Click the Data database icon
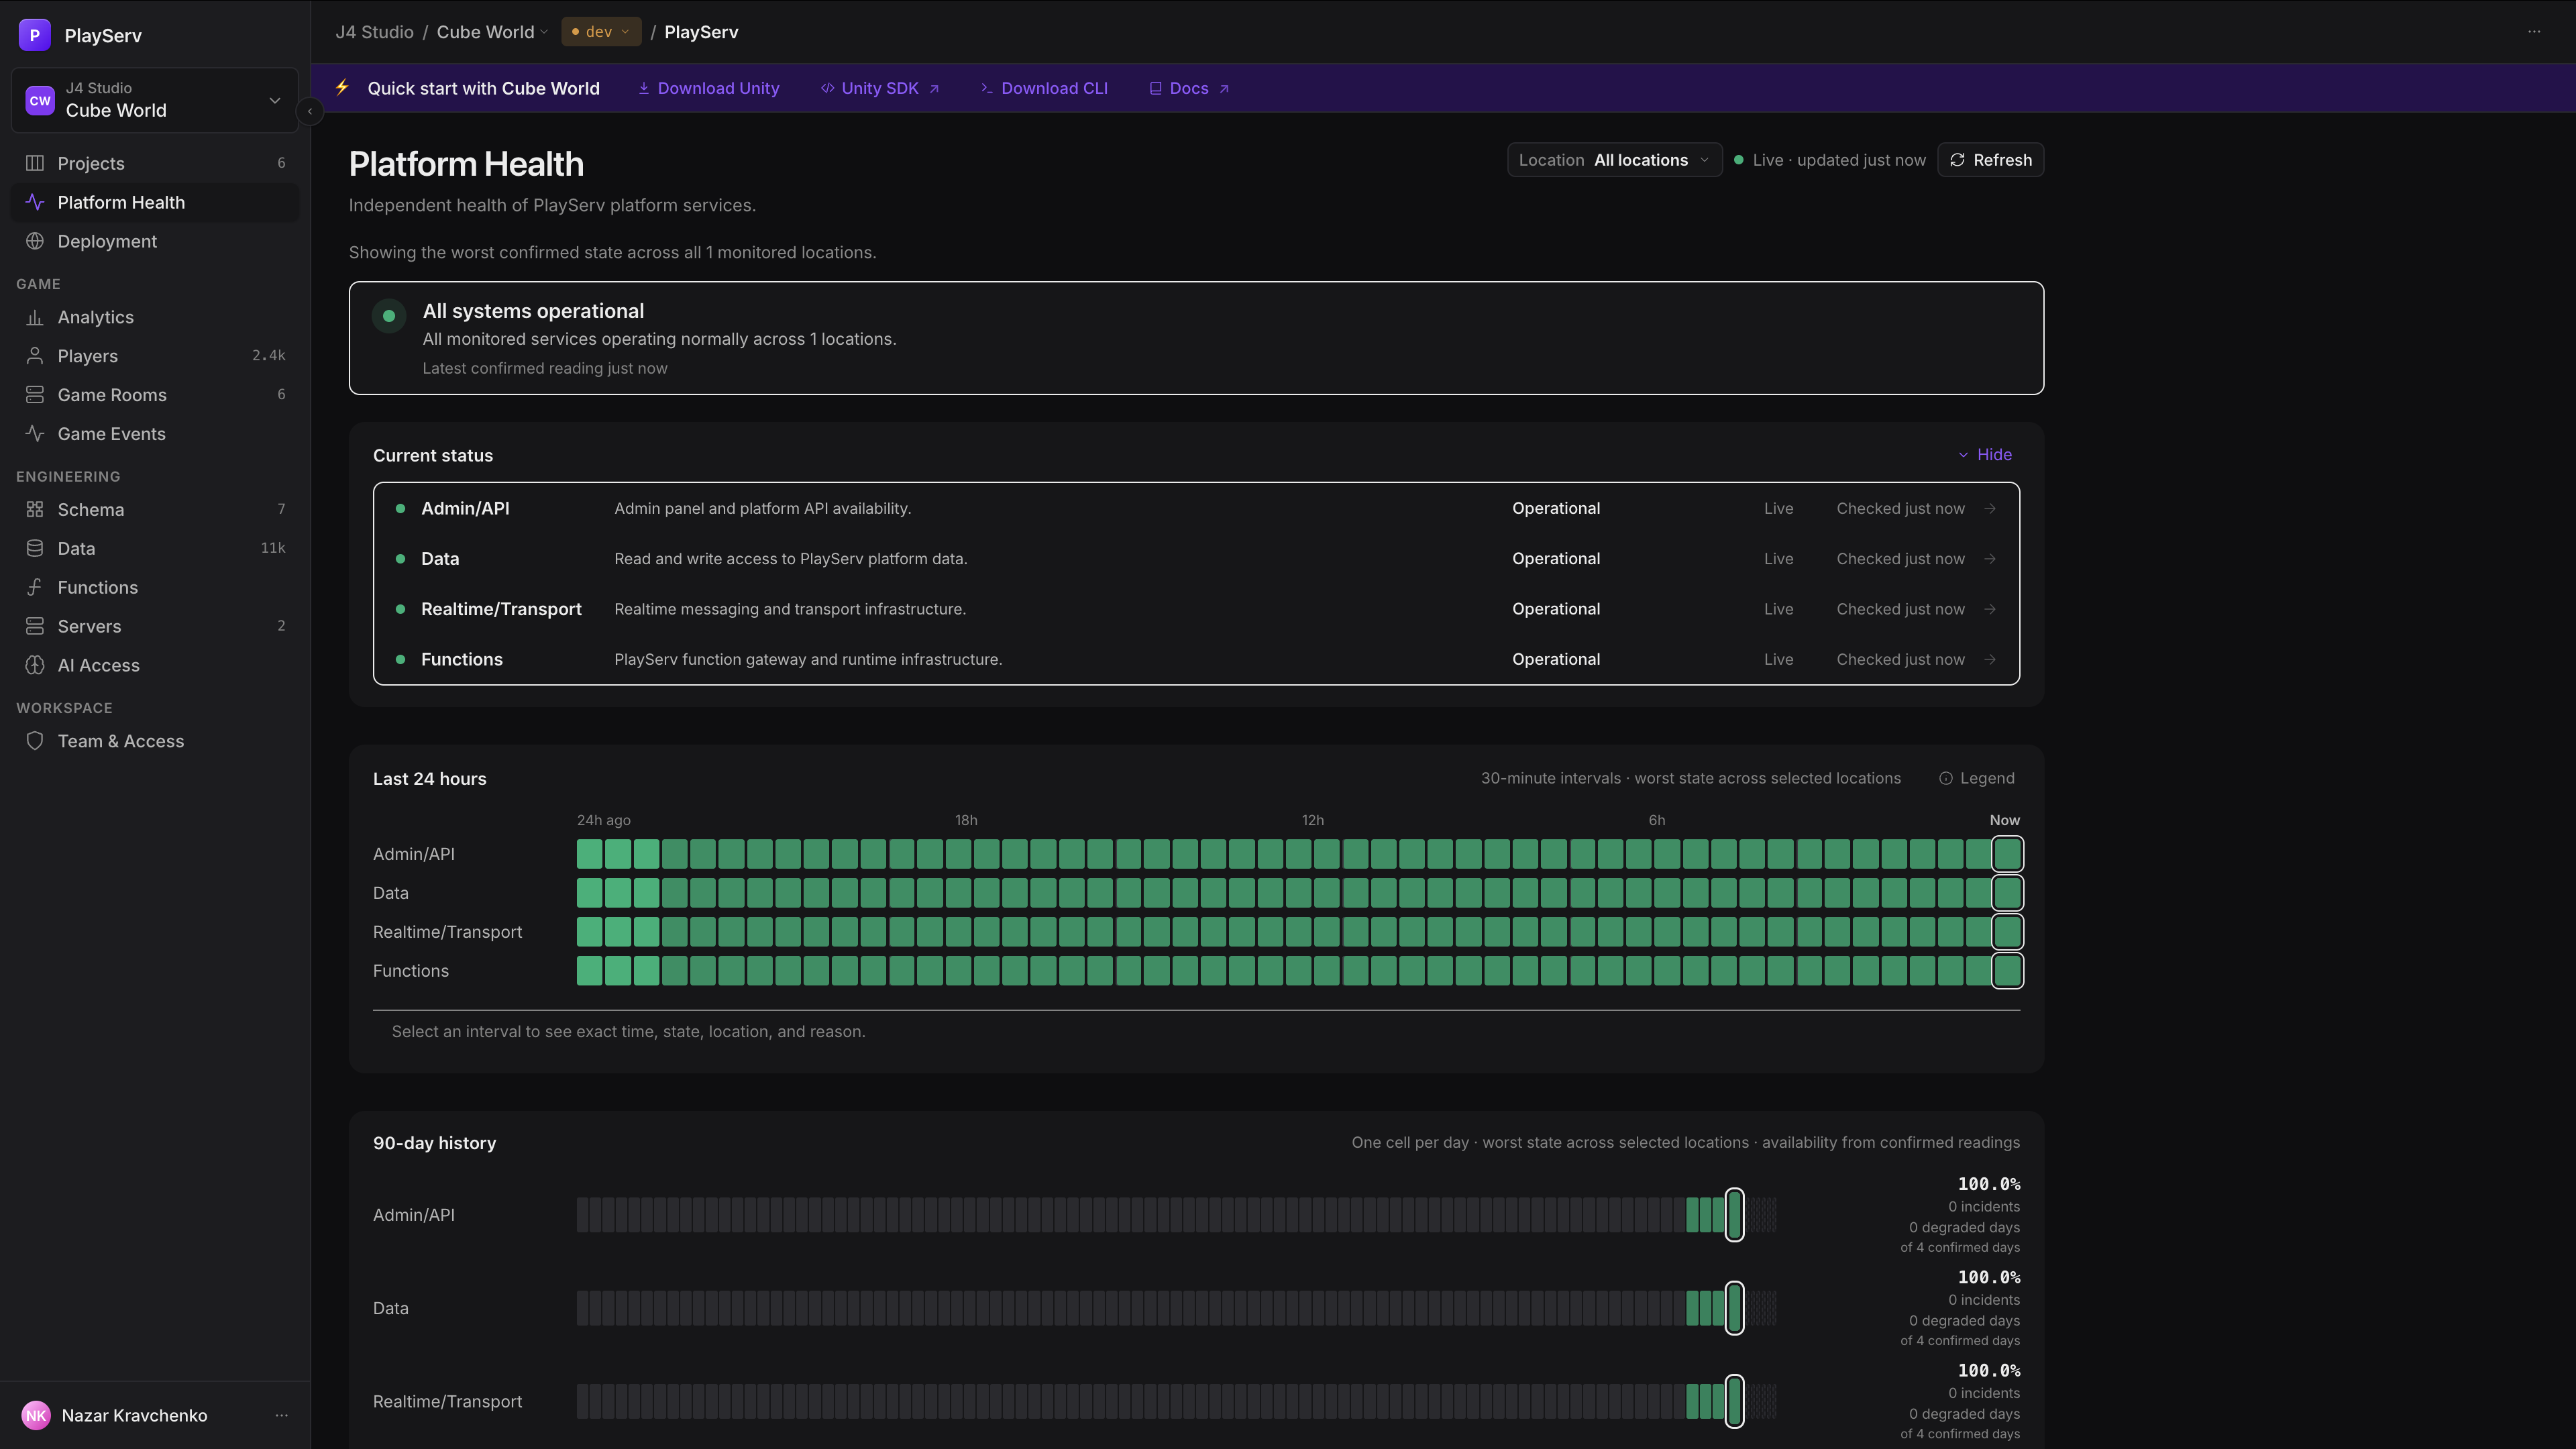Image resolution: width=2576 pixels, height=1449 pixels. point(35,548)
